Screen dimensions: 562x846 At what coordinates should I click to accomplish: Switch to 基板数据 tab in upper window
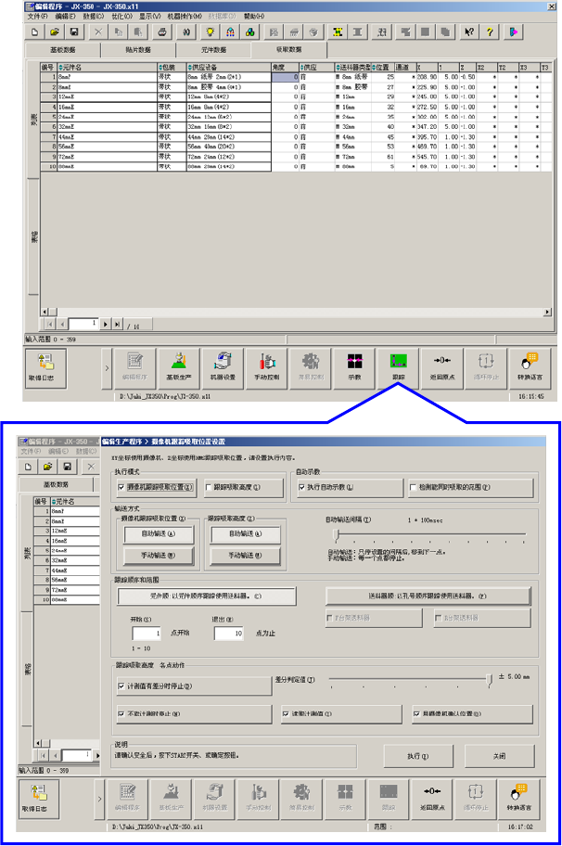[62, 50]
